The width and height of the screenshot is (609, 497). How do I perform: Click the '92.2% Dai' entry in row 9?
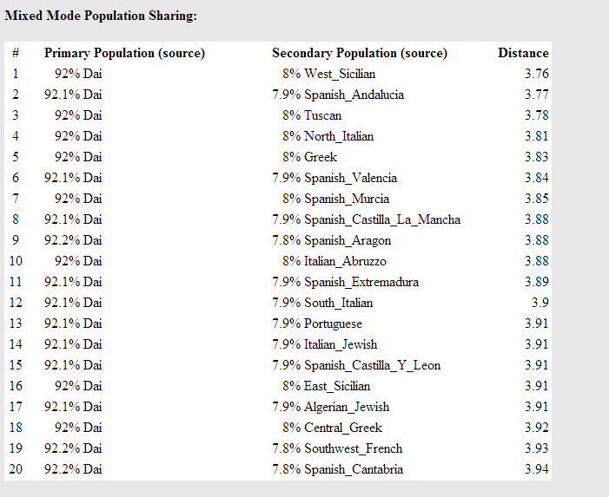coord(73,240)
